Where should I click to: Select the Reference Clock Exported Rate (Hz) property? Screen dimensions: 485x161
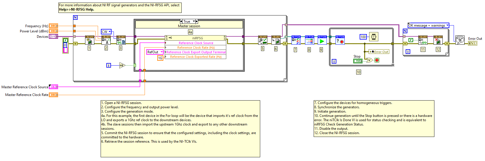[x=195, y=57]
